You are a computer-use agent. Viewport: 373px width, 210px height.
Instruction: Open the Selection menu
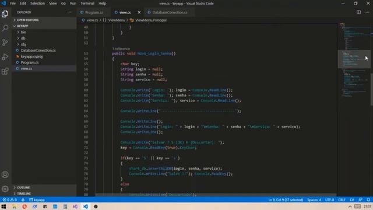(x=37, y=3)
